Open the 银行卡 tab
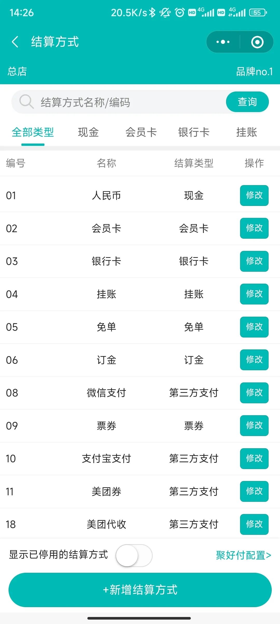280x624 pixels. 194,132
